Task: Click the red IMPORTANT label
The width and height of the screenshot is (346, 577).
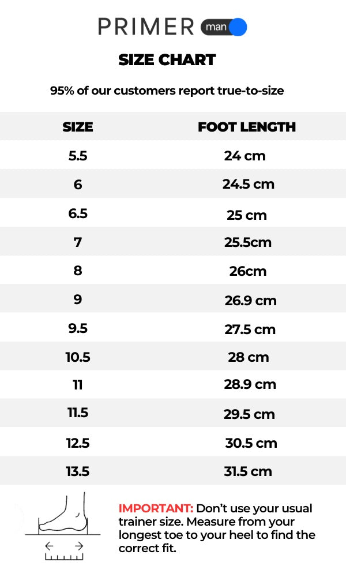Action: pos(156,508)
